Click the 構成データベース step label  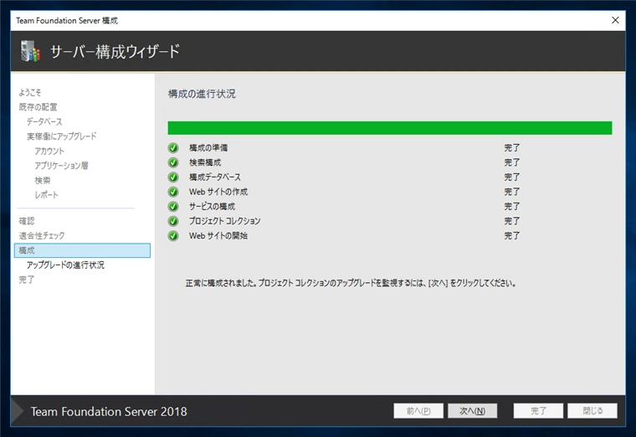(214, 177)
